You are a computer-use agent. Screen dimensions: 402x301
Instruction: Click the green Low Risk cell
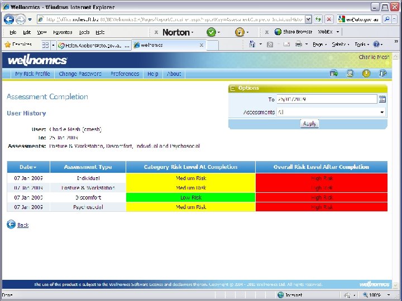click(191, 197)
